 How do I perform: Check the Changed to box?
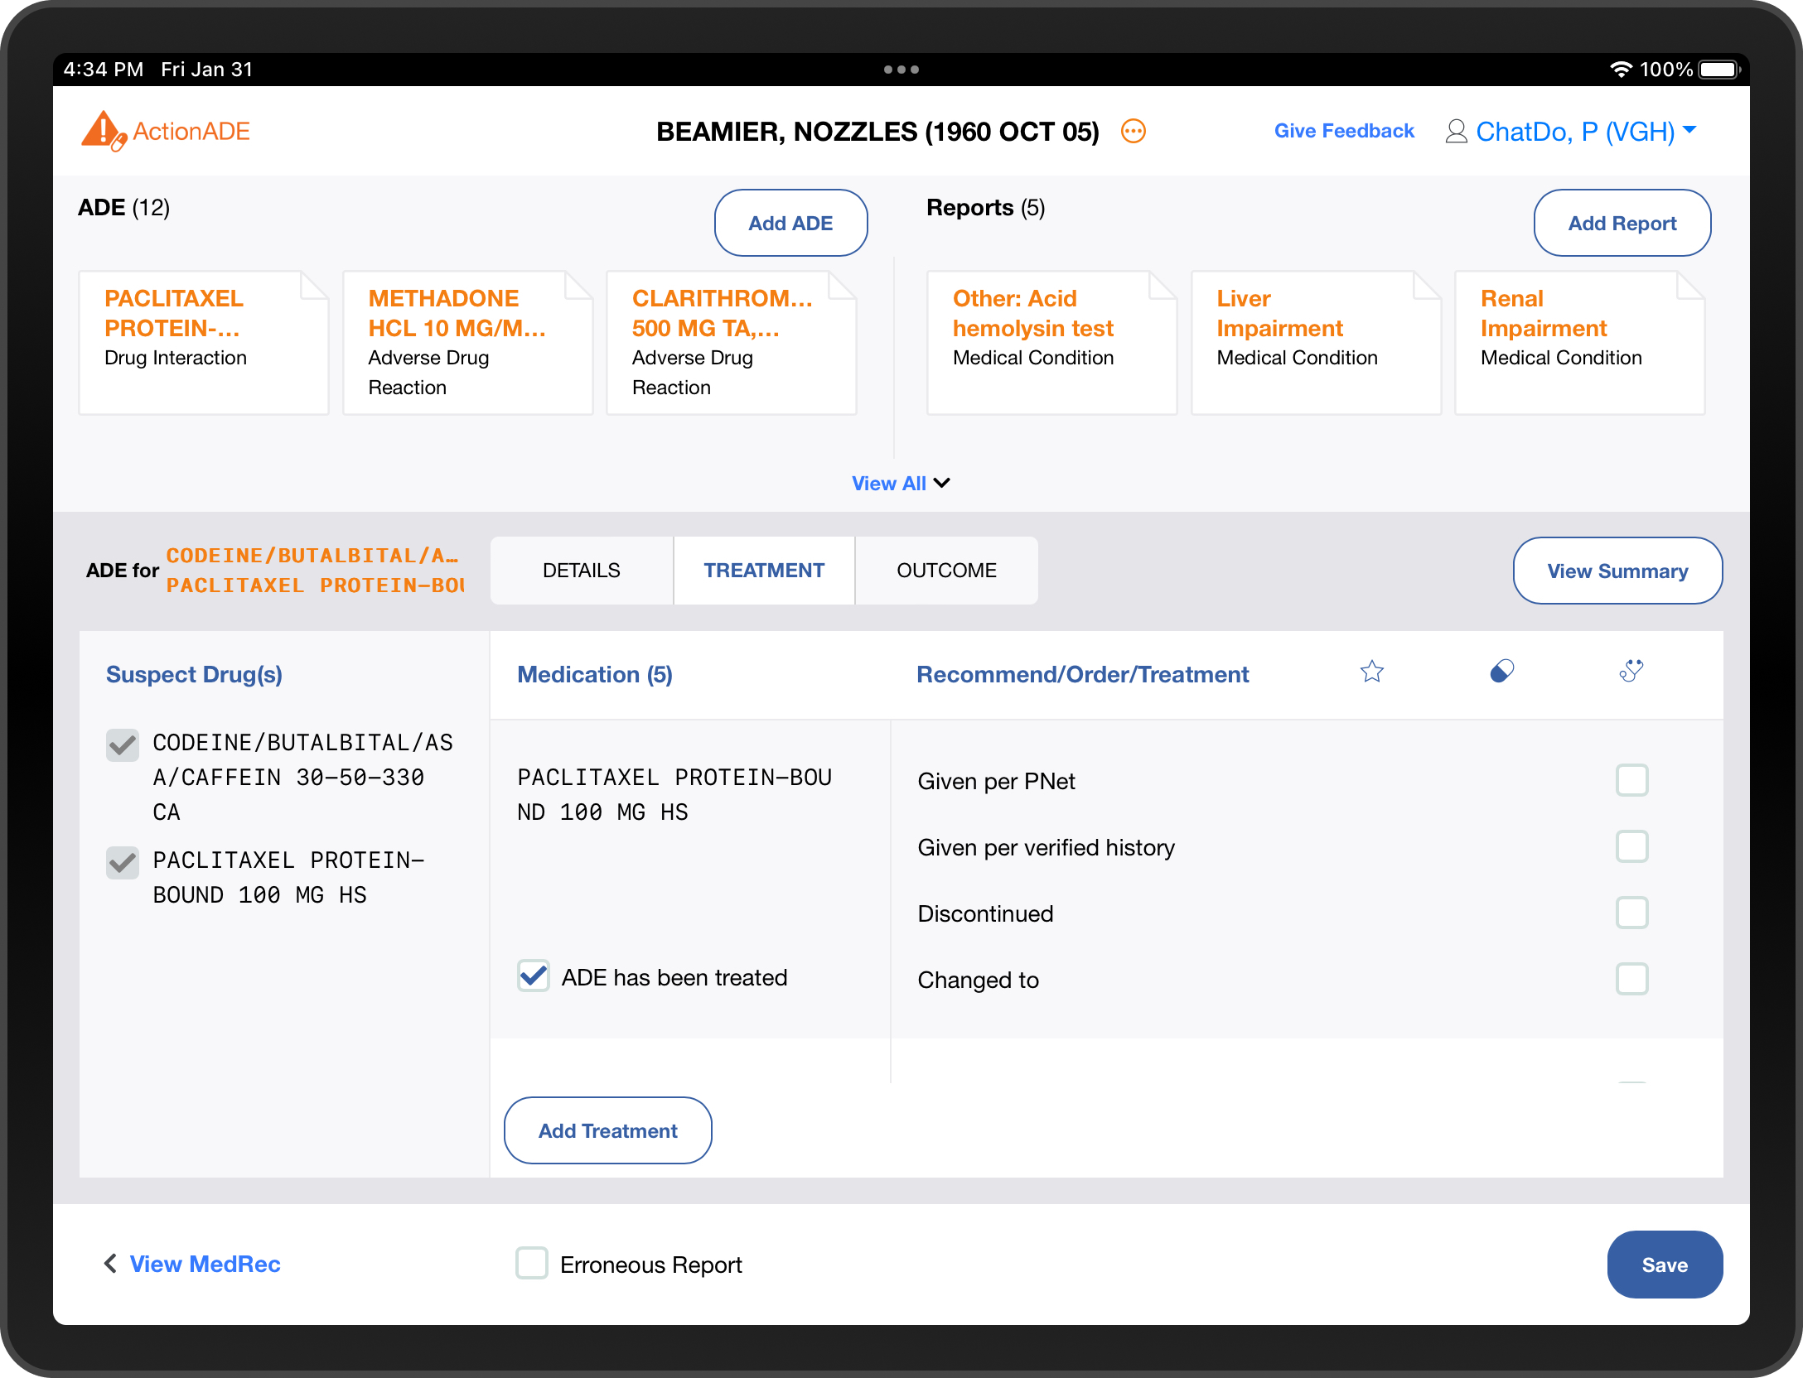[x=1631, y=979]
